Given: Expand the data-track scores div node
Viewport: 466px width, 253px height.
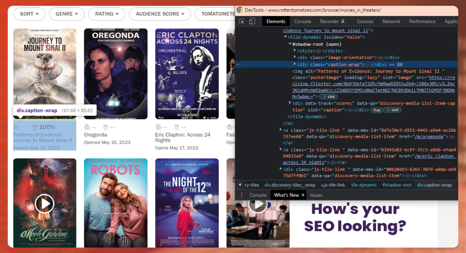Looking at the screenshot, I should click(x=290, y=103).
